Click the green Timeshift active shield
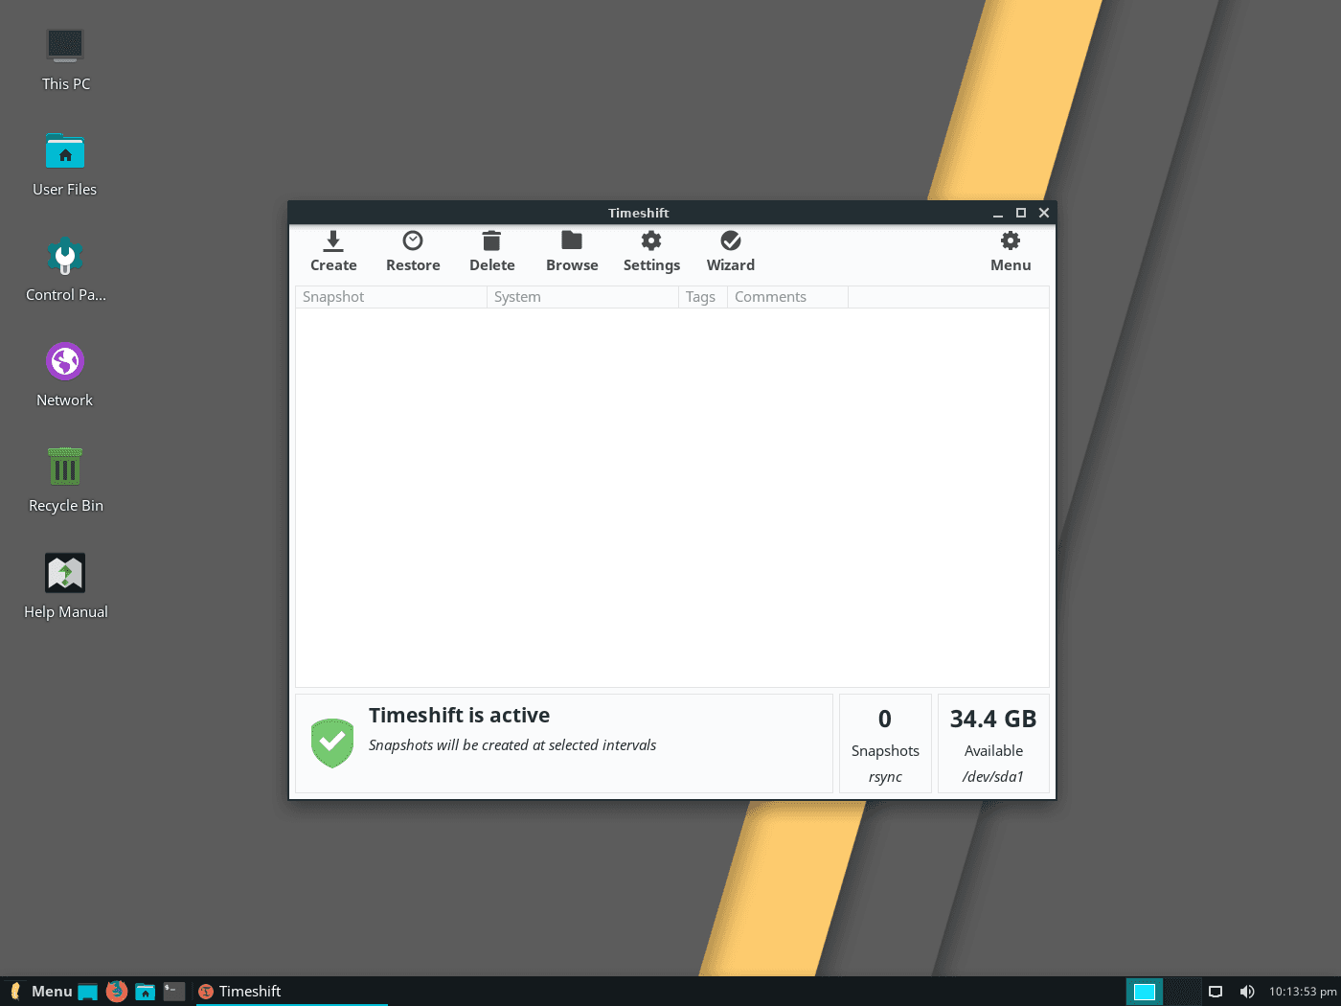This screenshot has height=1006, width=1341. point(331,742)
